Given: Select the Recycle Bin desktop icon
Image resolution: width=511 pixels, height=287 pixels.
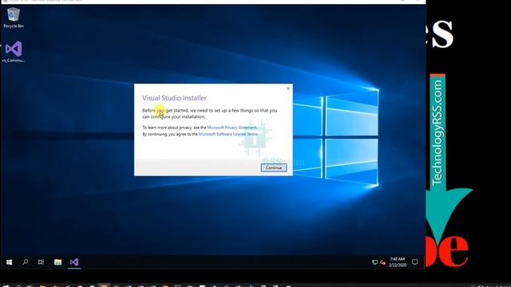Looking at the screenshot, I should coord(14,18).
